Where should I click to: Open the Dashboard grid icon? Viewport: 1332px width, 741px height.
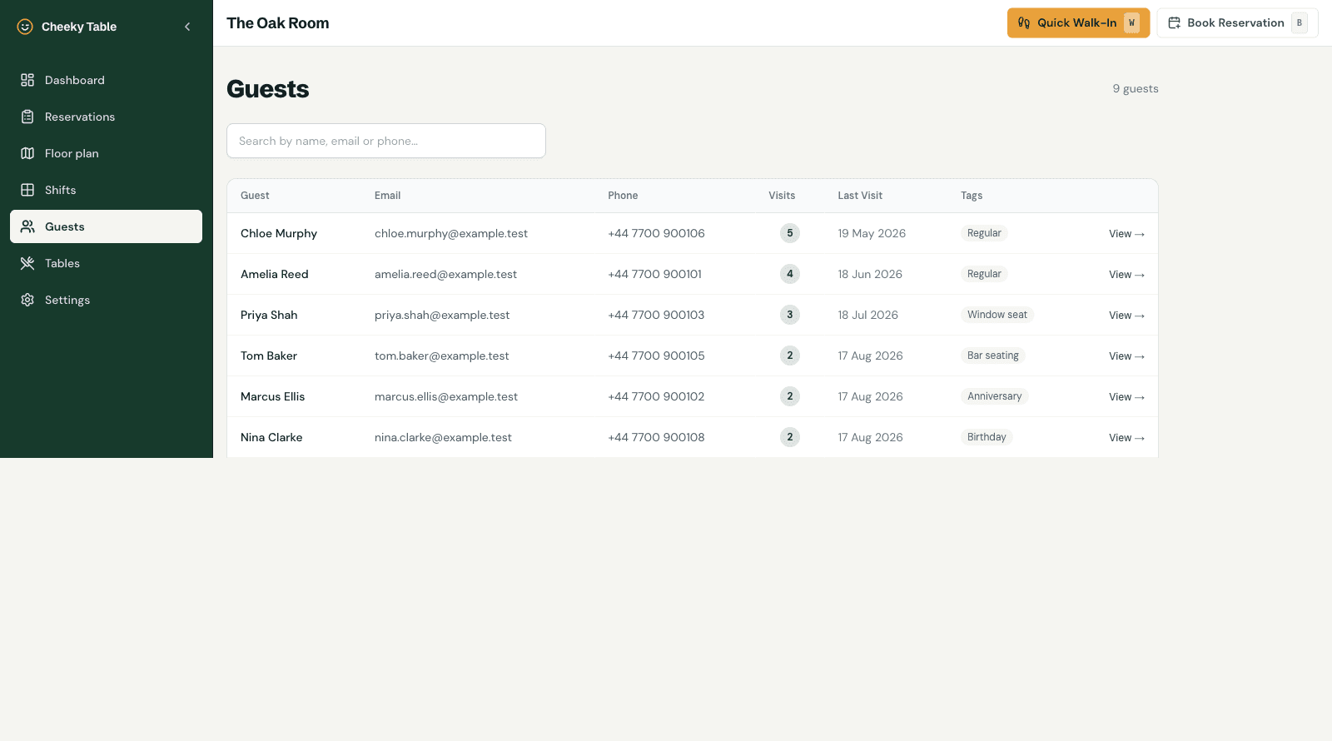tap(27, 80)
